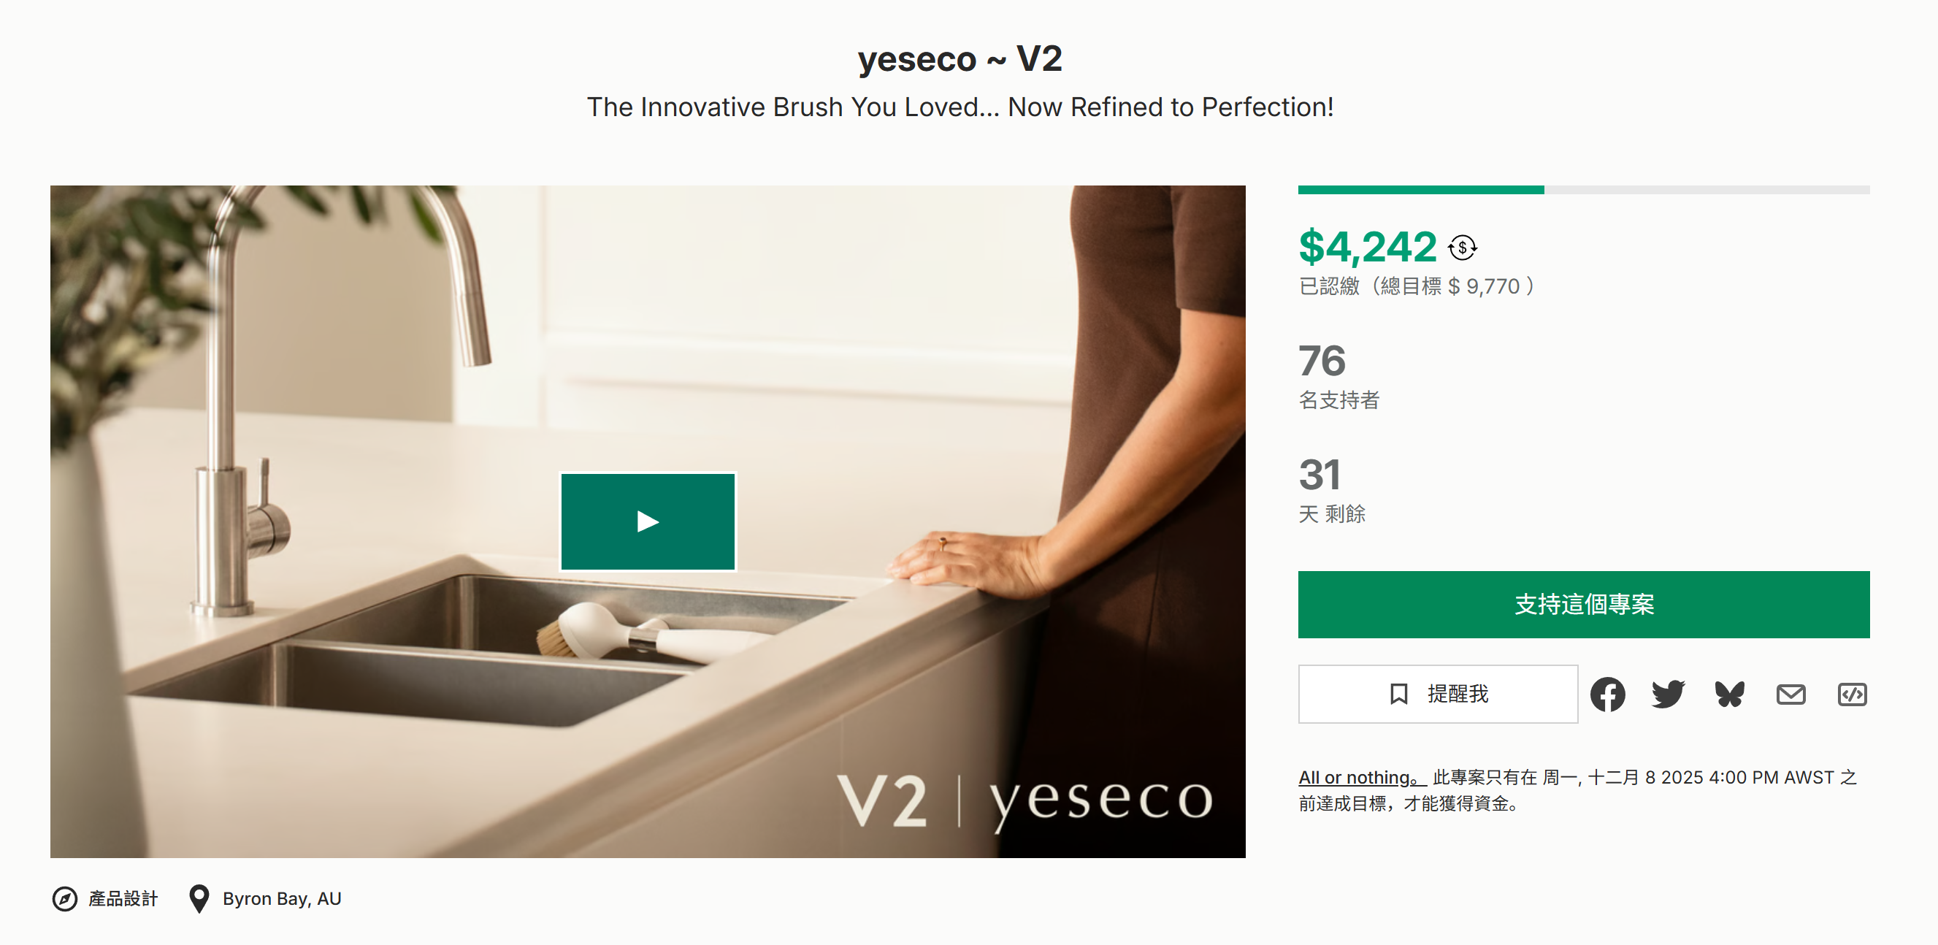The width and height of the screenshot is (1938, 945).
Task: Click the currency conversion icon beside $4,242
Action: pyautogui.click(x=1462, y=248)
